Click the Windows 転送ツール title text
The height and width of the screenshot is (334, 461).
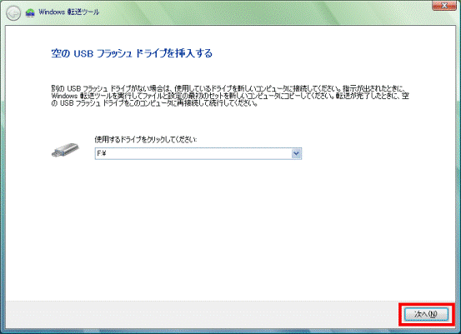[x=69, y=12]
